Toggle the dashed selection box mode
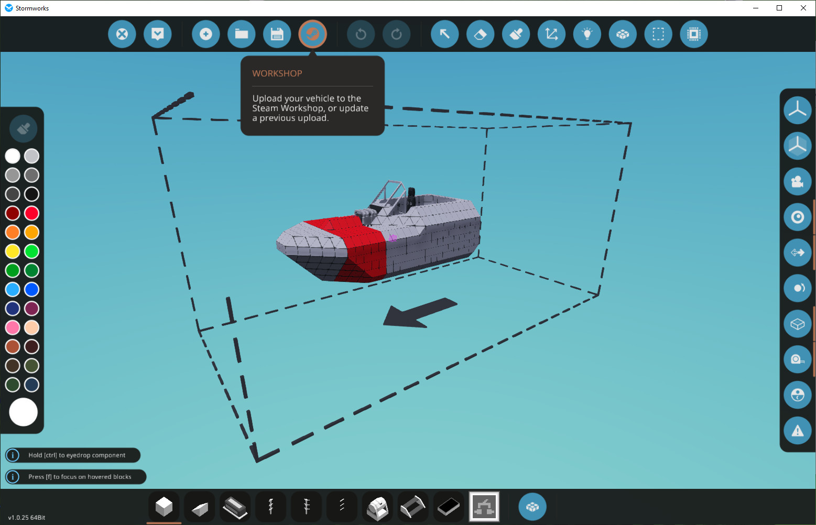Viewport: 816px width, 525px height. [658, 34]
